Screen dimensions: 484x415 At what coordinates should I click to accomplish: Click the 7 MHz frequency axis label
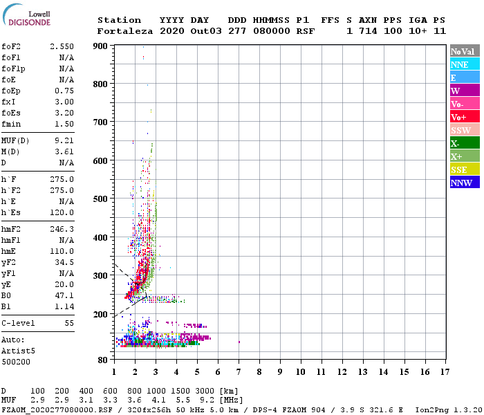click(x=239, y=372)
